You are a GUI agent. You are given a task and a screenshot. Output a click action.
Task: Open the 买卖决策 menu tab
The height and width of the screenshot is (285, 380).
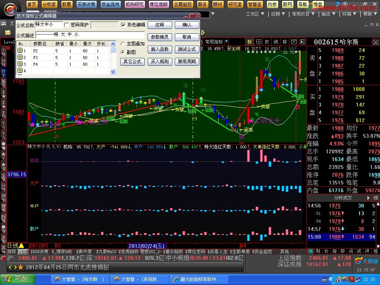(x=86, y=4)
